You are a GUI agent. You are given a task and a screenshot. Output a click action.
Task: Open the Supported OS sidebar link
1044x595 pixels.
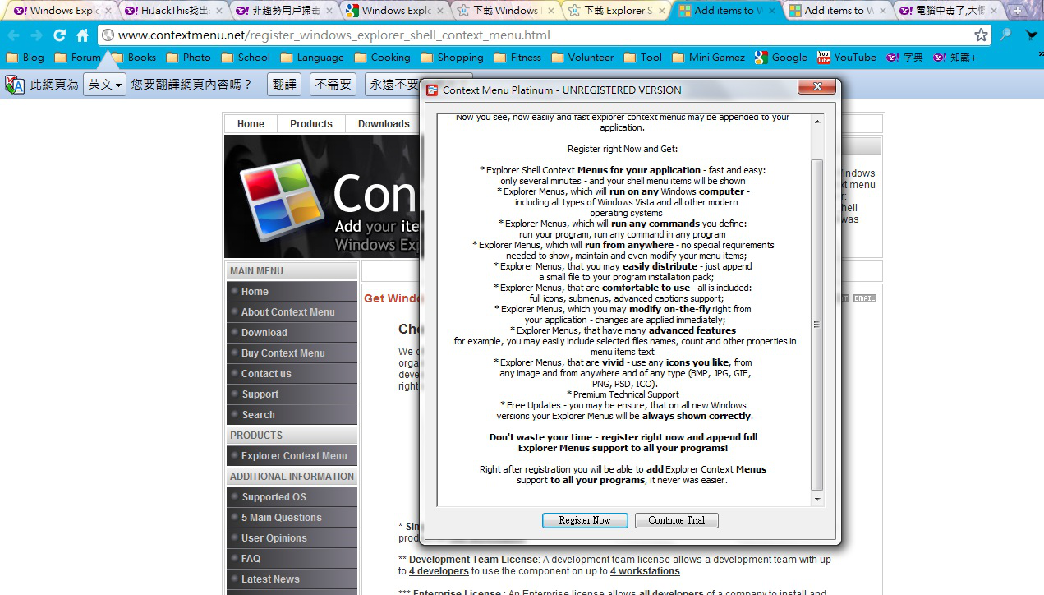[x=292, y=497]
